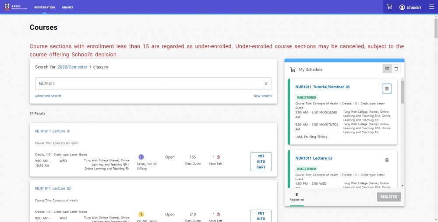Click the My Schedule cart icon

pos(293,69)
